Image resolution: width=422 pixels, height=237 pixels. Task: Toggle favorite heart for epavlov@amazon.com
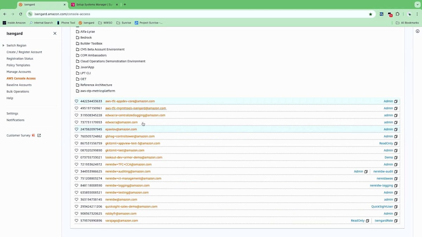click(x=76, y=129)
